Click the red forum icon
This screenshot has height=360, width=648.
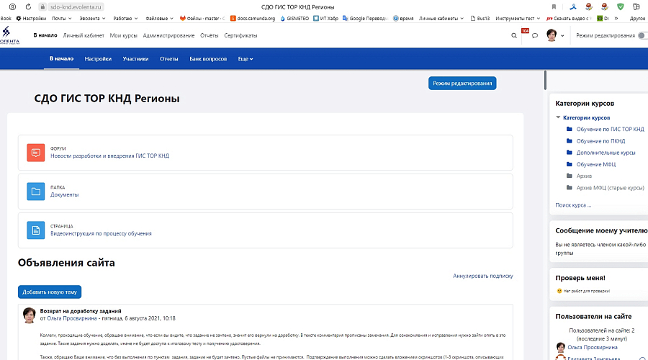click(36, 153)
